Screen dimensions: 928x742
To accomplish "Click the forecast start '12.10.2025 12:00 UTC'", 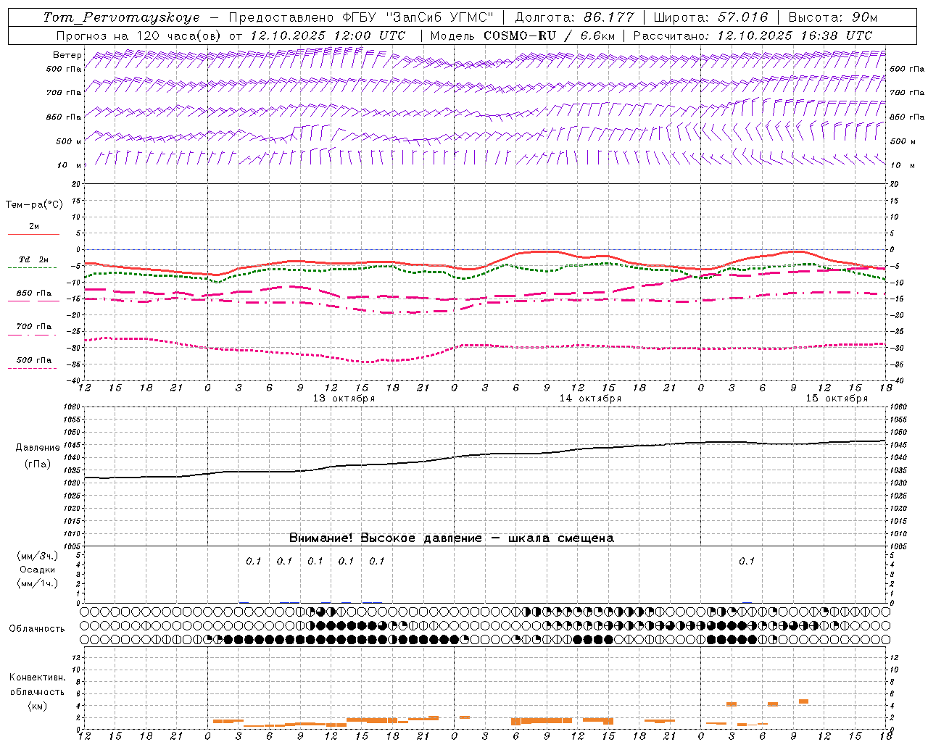I will point(328,36).
